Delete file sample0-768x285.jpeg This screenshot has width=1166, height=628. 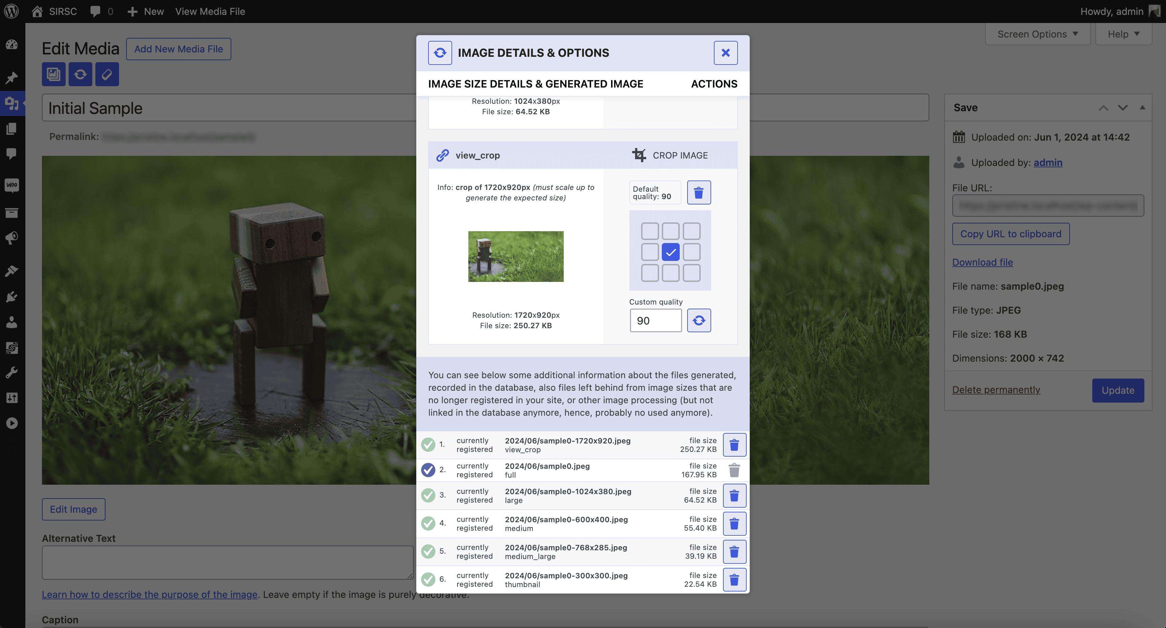tap(734, 552)
